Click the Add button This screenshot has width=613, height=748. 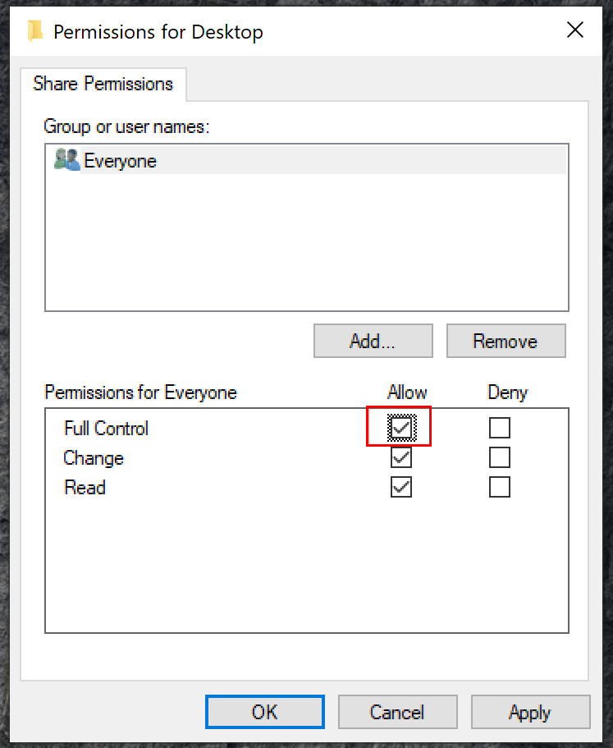[x=373, y=341]
